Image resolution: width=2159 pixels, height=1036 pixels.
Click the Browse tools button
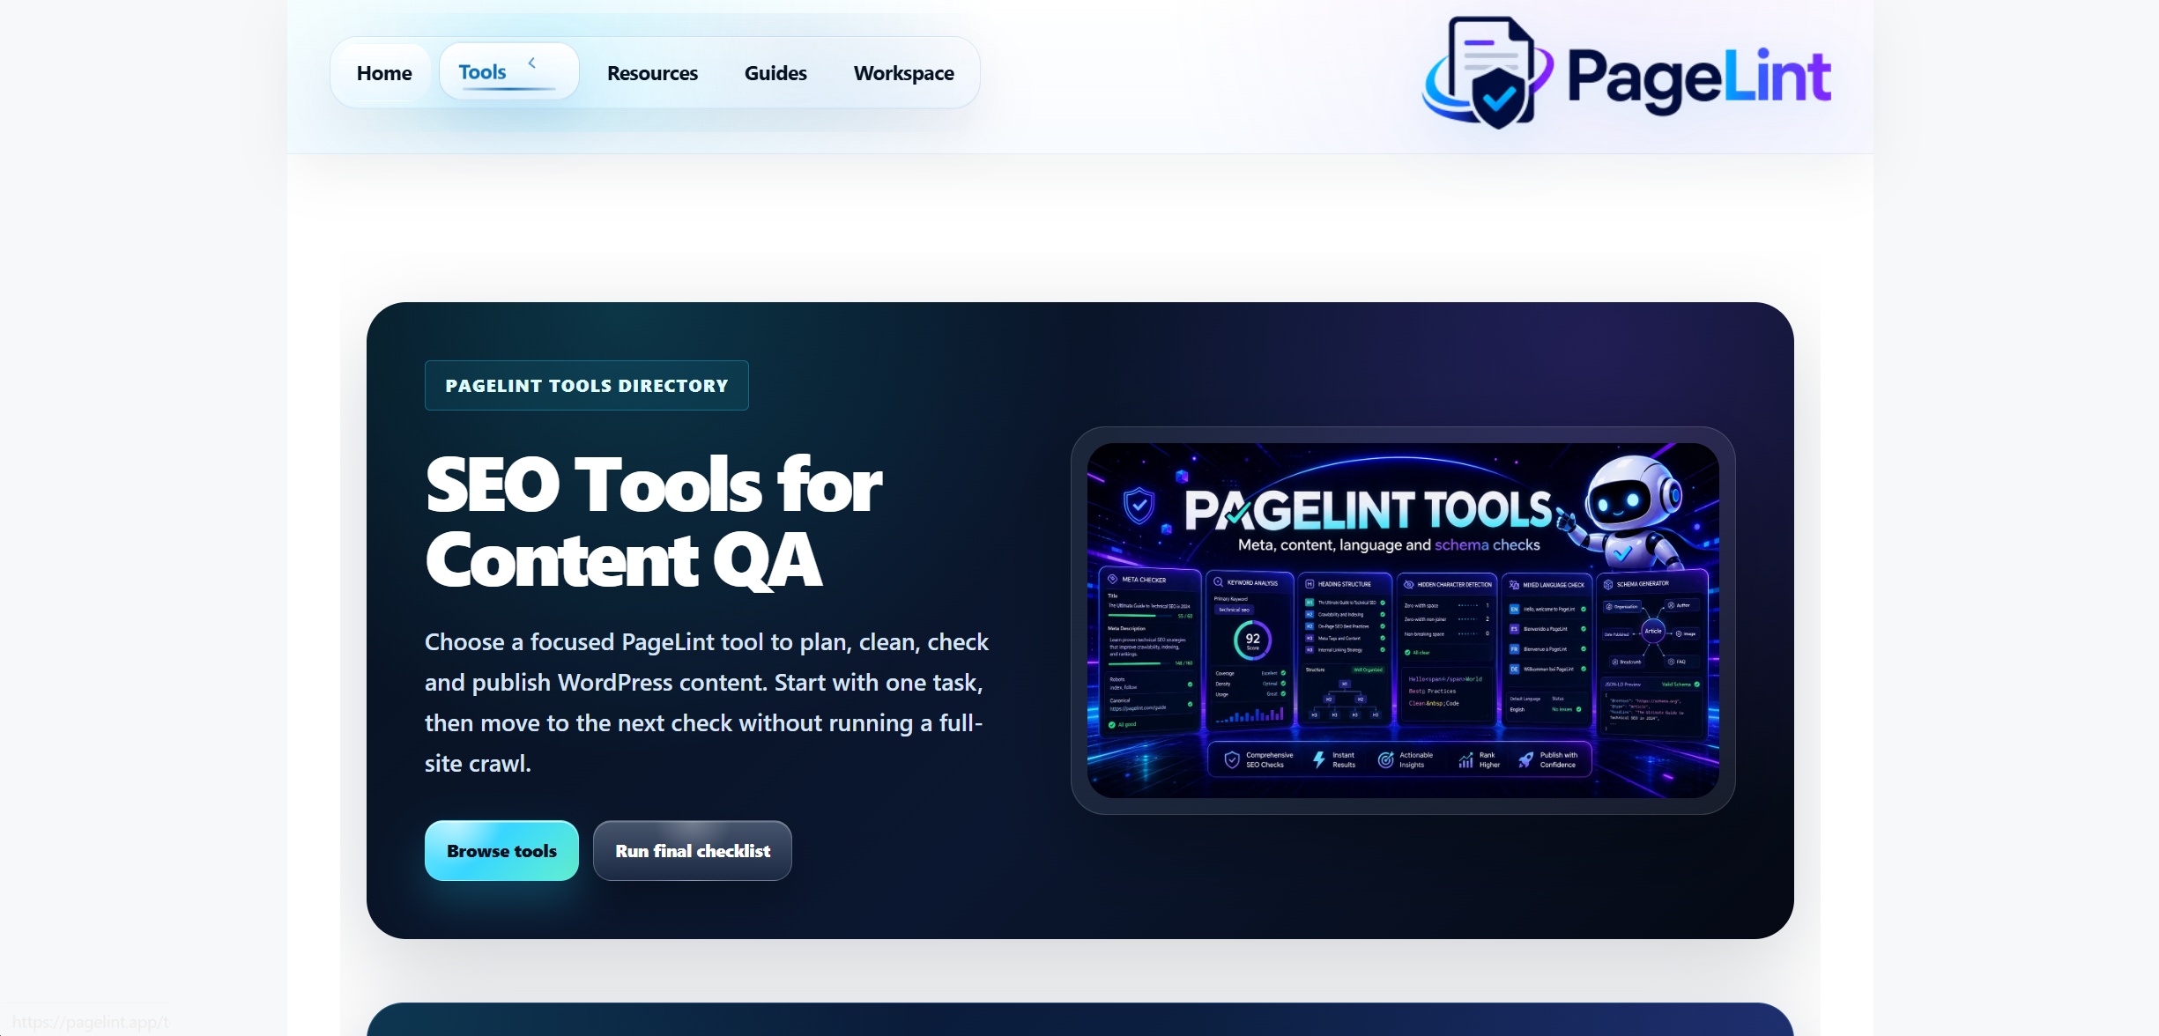point(501,851)
